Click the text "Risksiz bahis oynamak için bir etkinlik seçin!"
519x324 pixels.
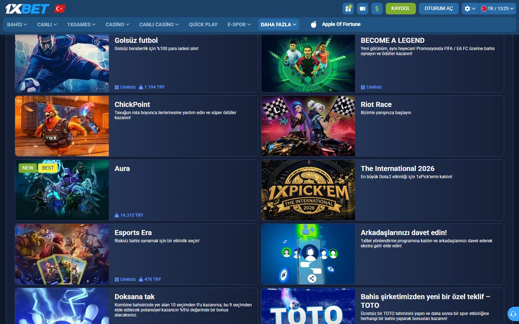point(157,241)
